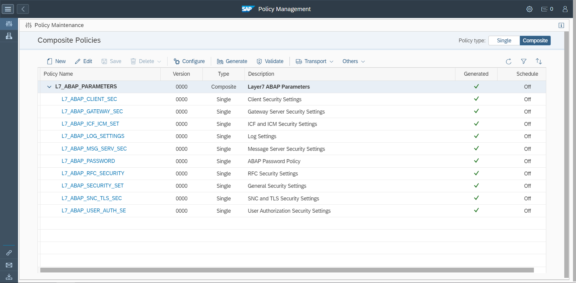The width and height of the screenshot is (576, 283).
Task: Click the 'User Authorization Security Settings' description
Action: point(289,211)
